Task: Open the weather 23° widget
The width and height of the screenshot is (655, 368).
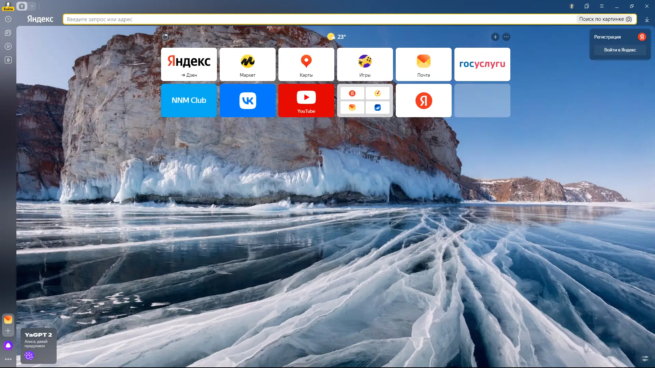Action: coord(337,37)
